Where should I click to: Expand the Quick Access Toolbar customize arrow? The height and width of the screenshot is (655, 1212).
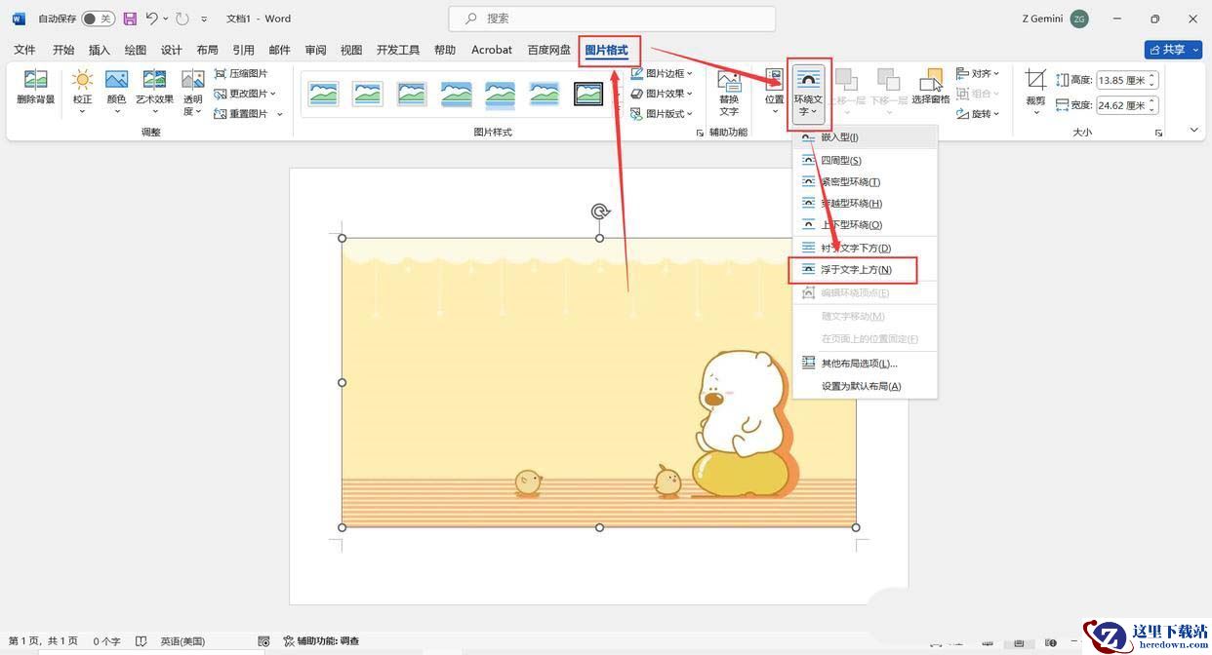204,19
